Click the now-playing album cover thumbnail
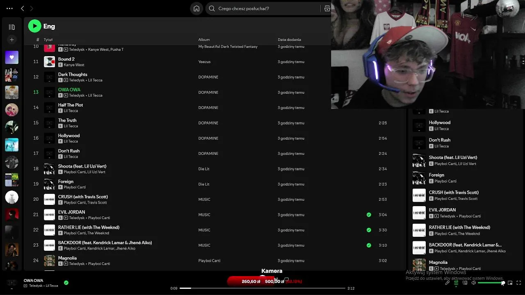Viewport: 525px width, 295px height. point(11,283)
